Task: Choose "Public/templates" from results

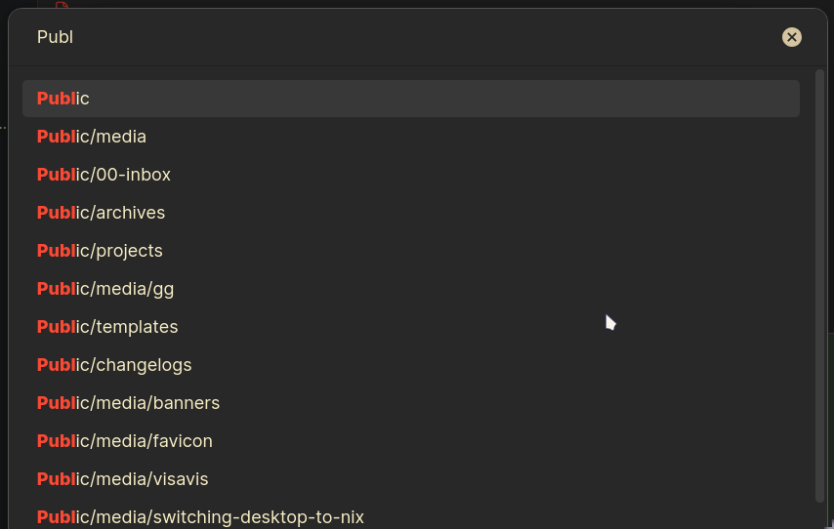Action: (410, 327)
